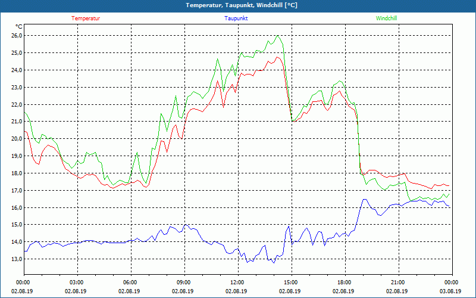Click the 18,0 y-axis value
Screen dimensions: 476x298
[x=17, y=173]
